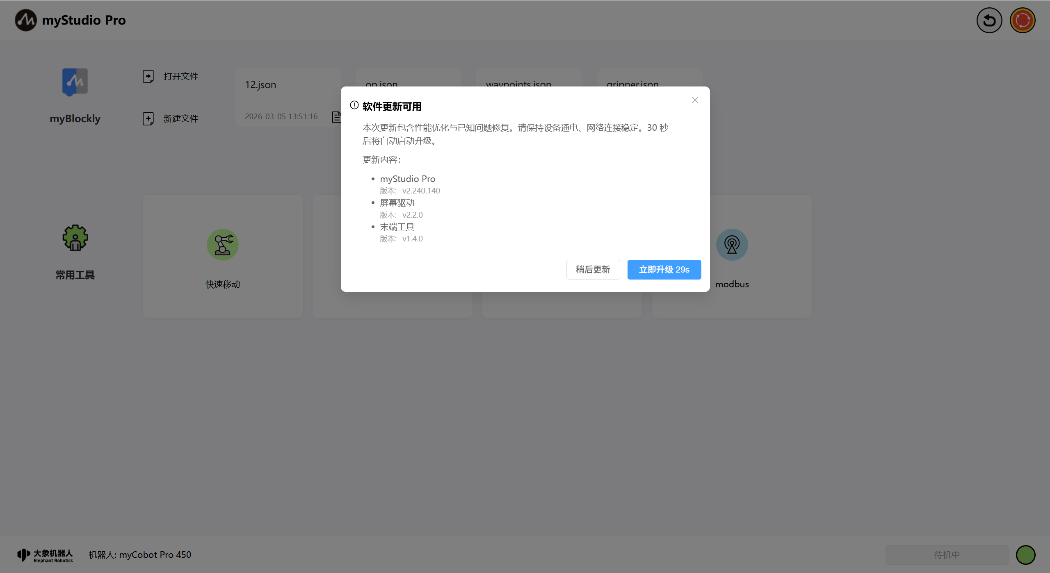The width and height of the screenshot is (1050, 573).
Task: Open the modbus antenna icon
Action: pyautogui.click(x=732, y=245)
